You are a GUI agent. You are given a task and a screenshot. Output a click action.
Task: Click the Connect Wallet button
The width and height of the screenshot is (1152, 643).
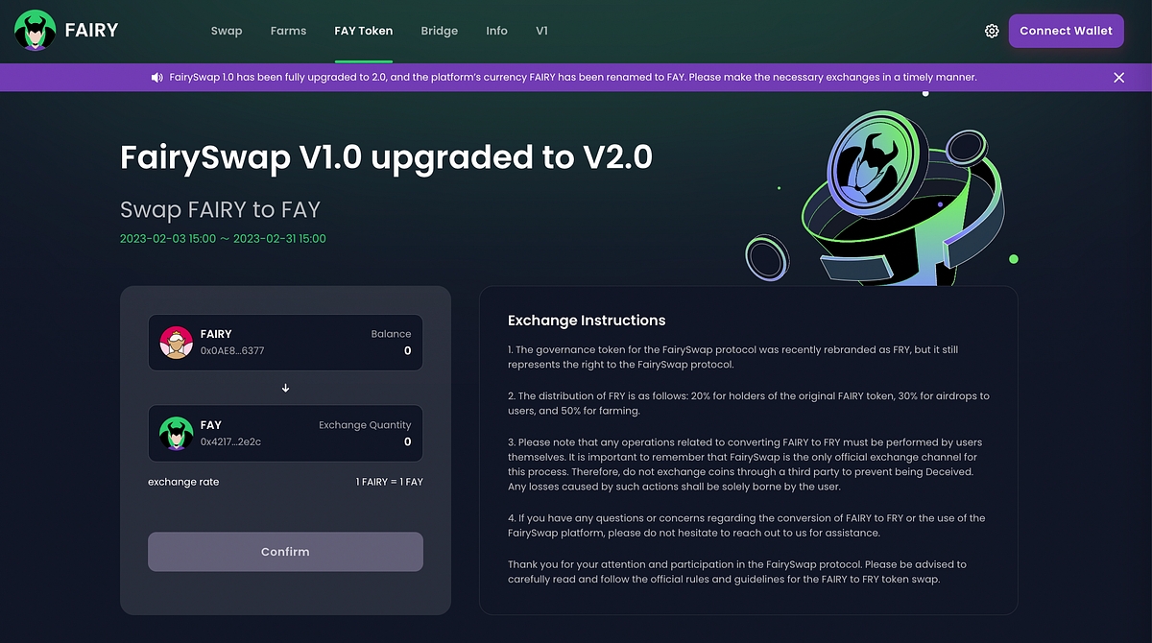pos(1066,31)
